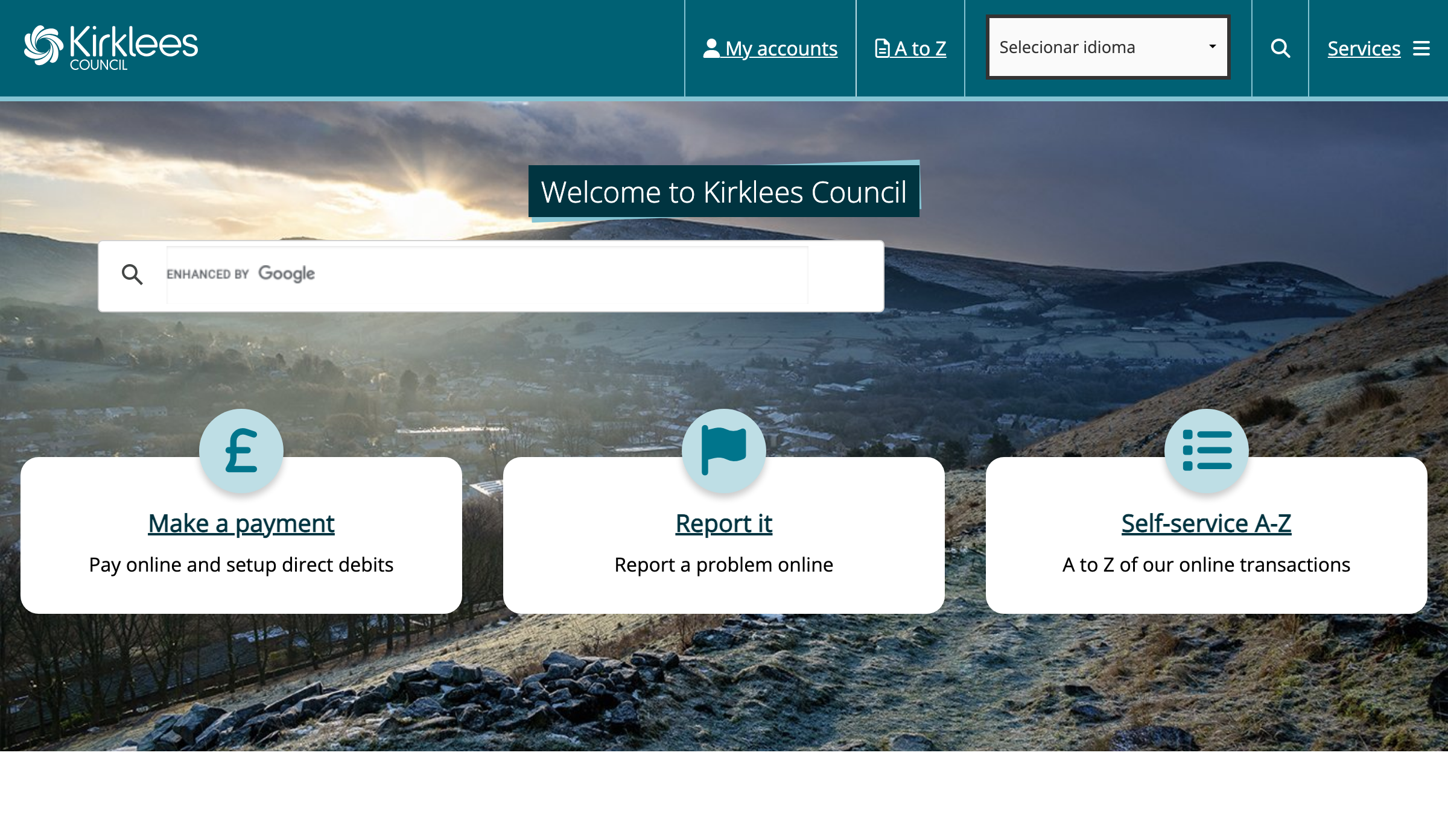Open search using the magnifying glass icon
Screen dimensions: 1448x814
(1280, 48)
